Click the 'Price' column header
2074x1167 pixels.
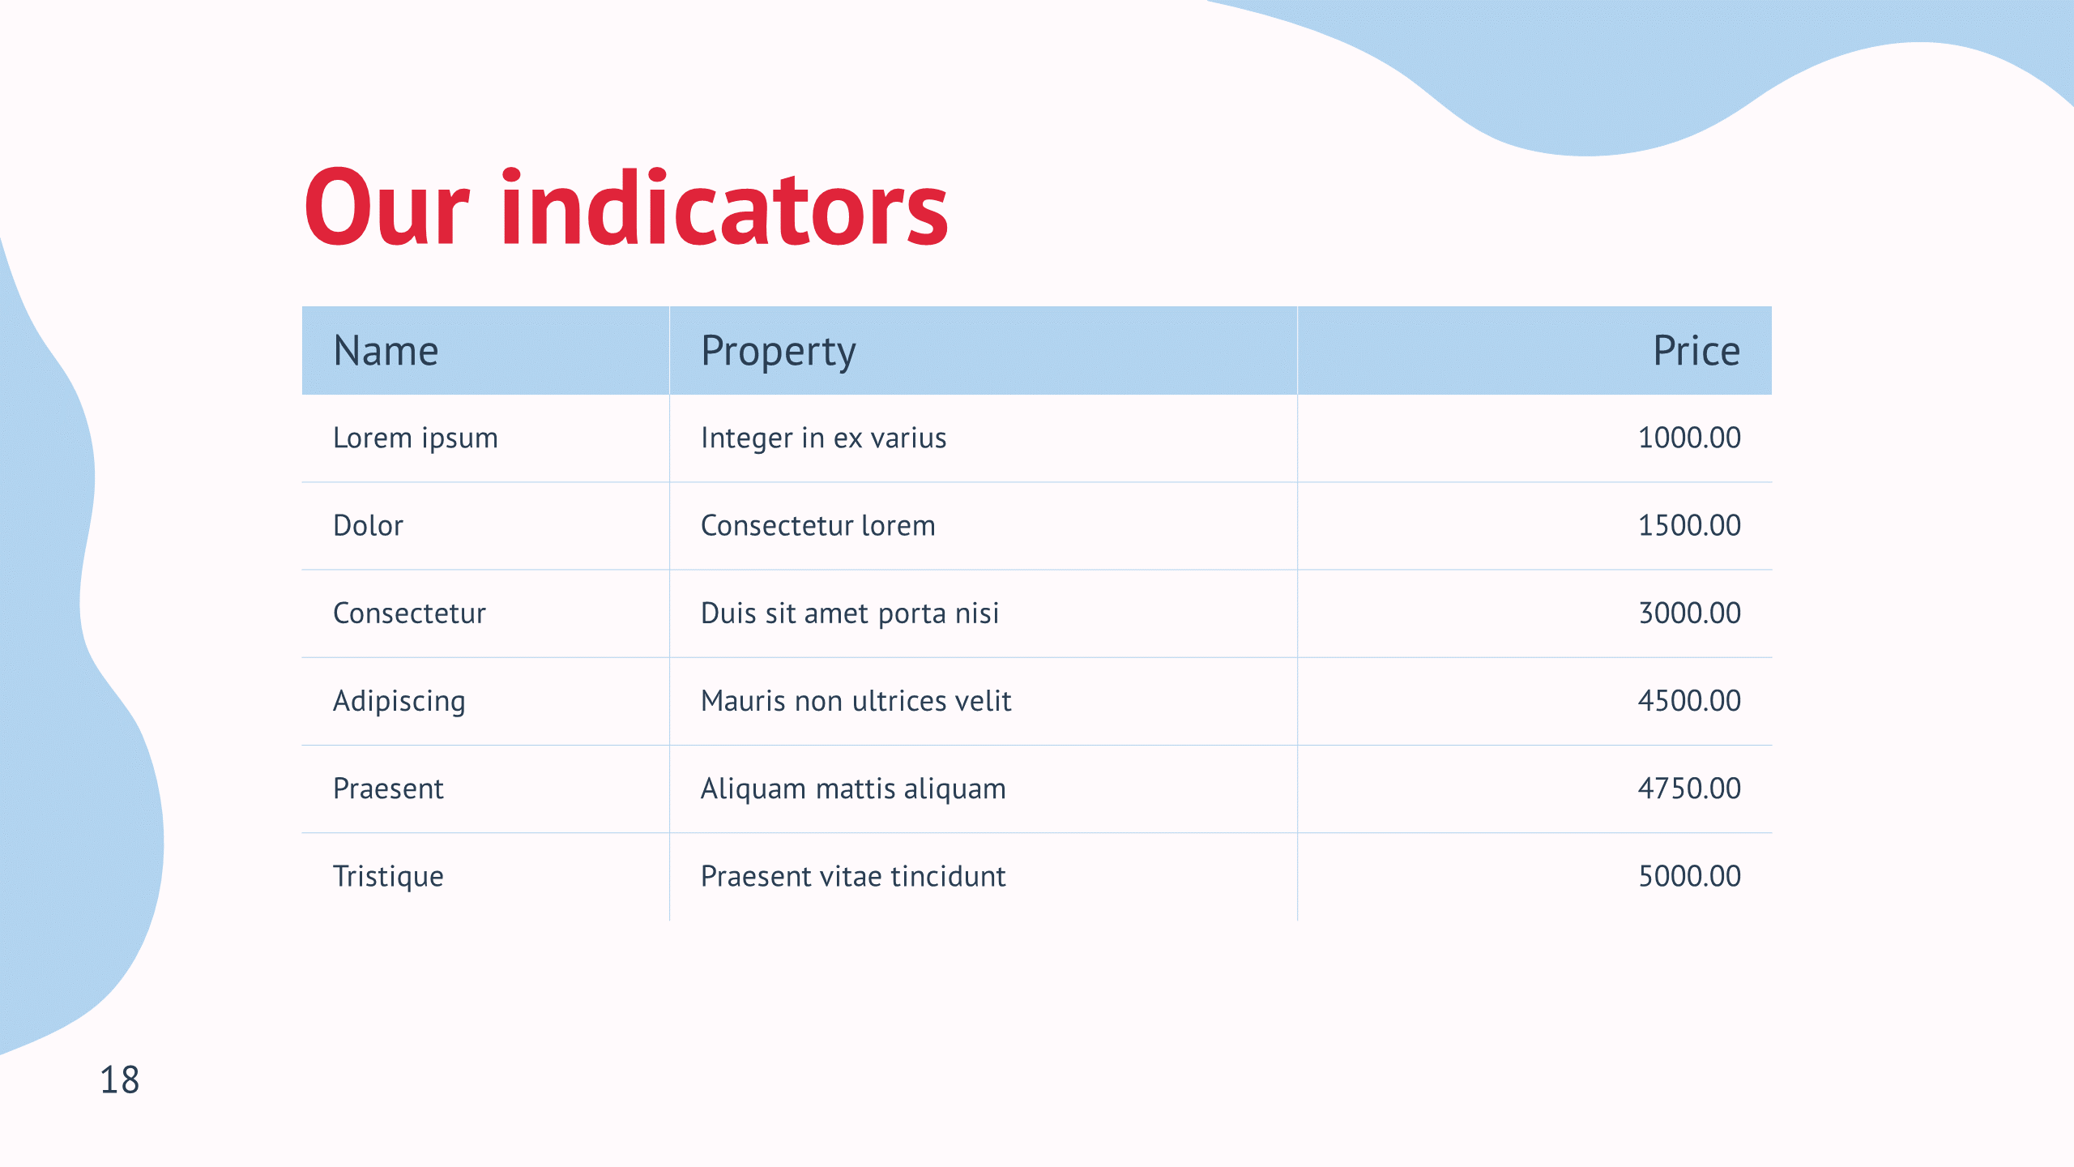point(1696,351)
